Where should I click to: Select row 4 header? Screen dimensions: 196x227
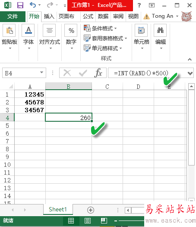(7, 118)
